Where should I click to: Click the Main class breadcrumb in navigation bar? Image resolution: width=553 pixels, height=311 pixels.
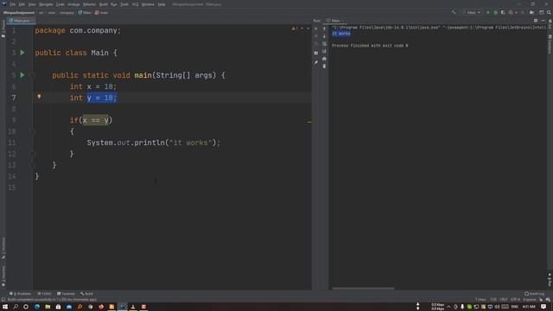[85, 13]
